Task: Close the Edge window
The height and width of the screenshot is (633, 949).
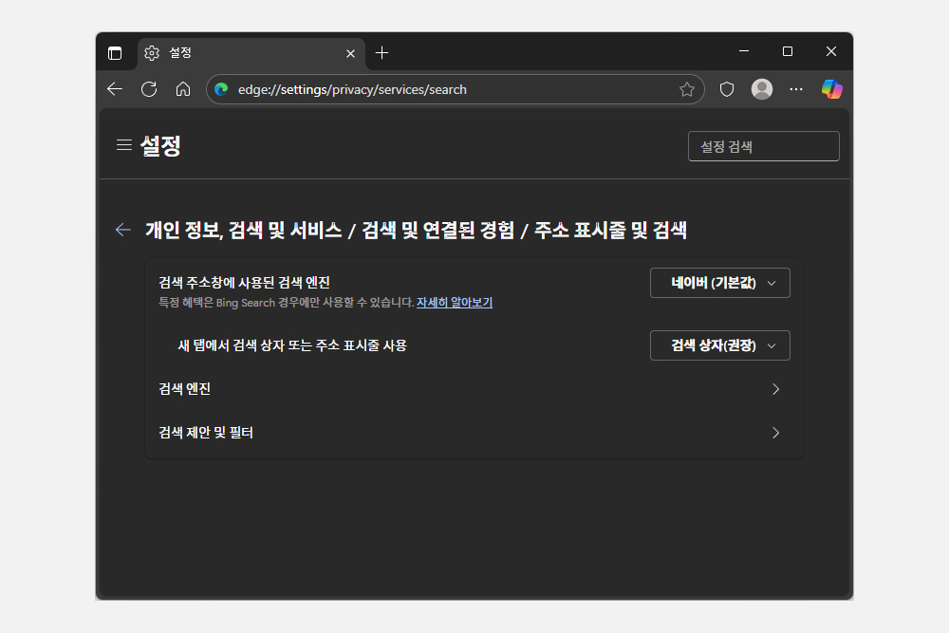Action: pos(831,51)
